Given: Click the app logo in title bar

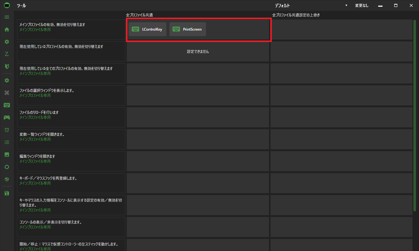Looking at the screenshot, I should (7, 5).
